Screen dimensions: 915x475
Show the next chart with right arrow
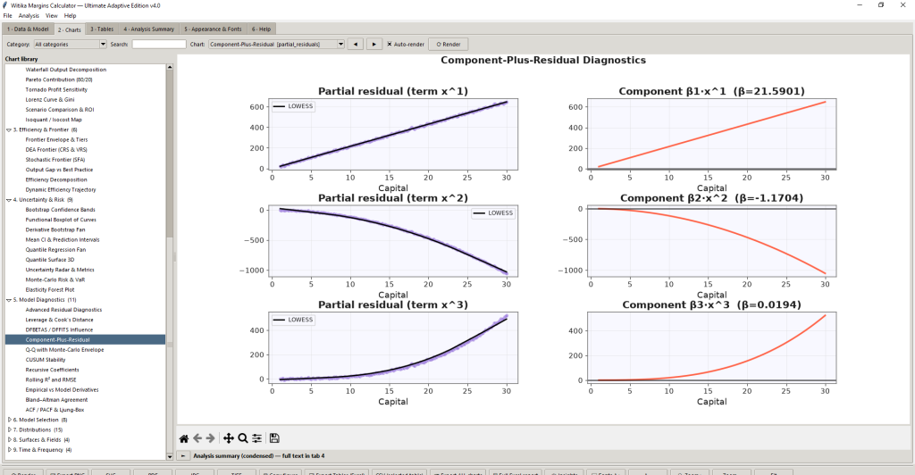coord(374,45)
